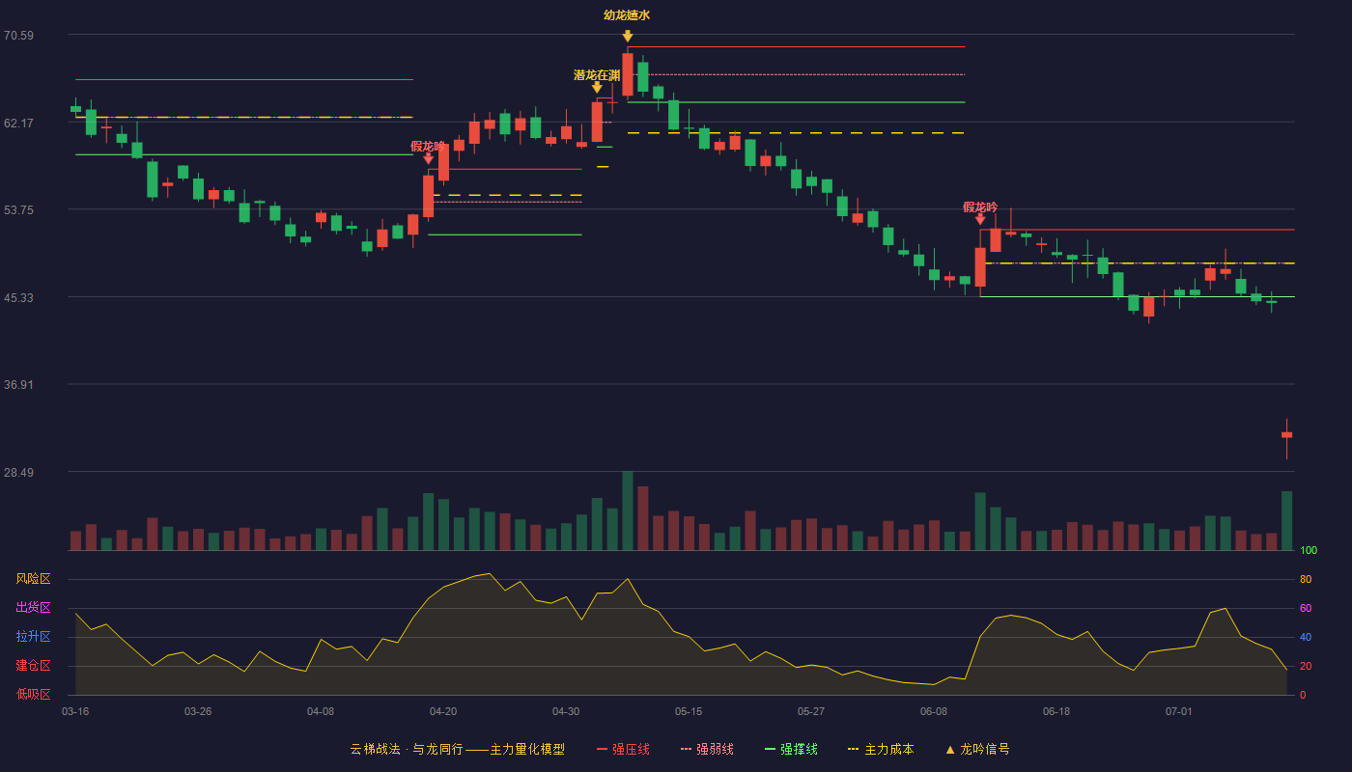1352x772 pixels.
Task: Toggle the 强撑线 legend series
Action: pos(791,749)
